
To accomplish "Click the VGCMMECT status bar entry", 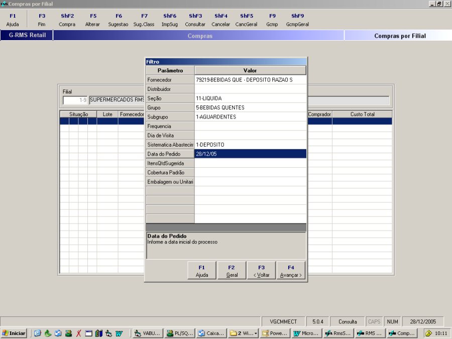I will pos(283,321).
